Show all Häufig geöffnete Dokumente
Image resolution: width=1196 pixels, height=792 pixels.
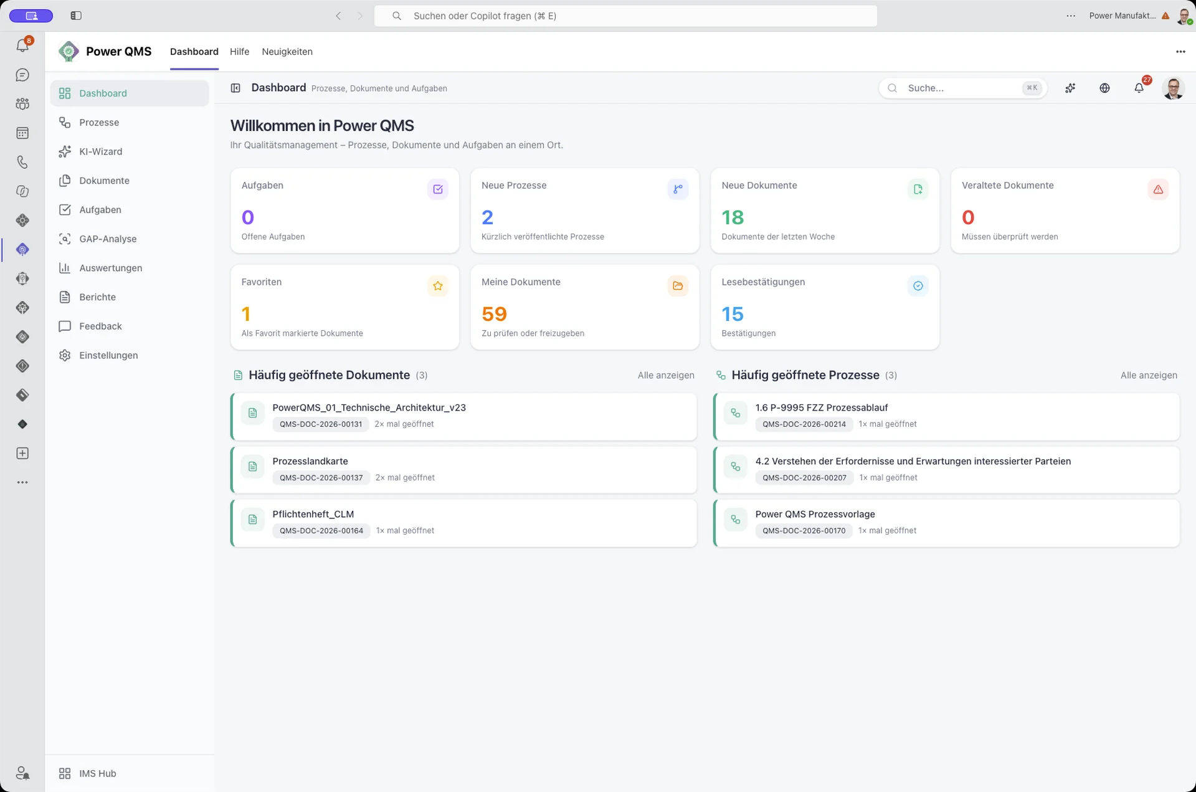point(666,375)
